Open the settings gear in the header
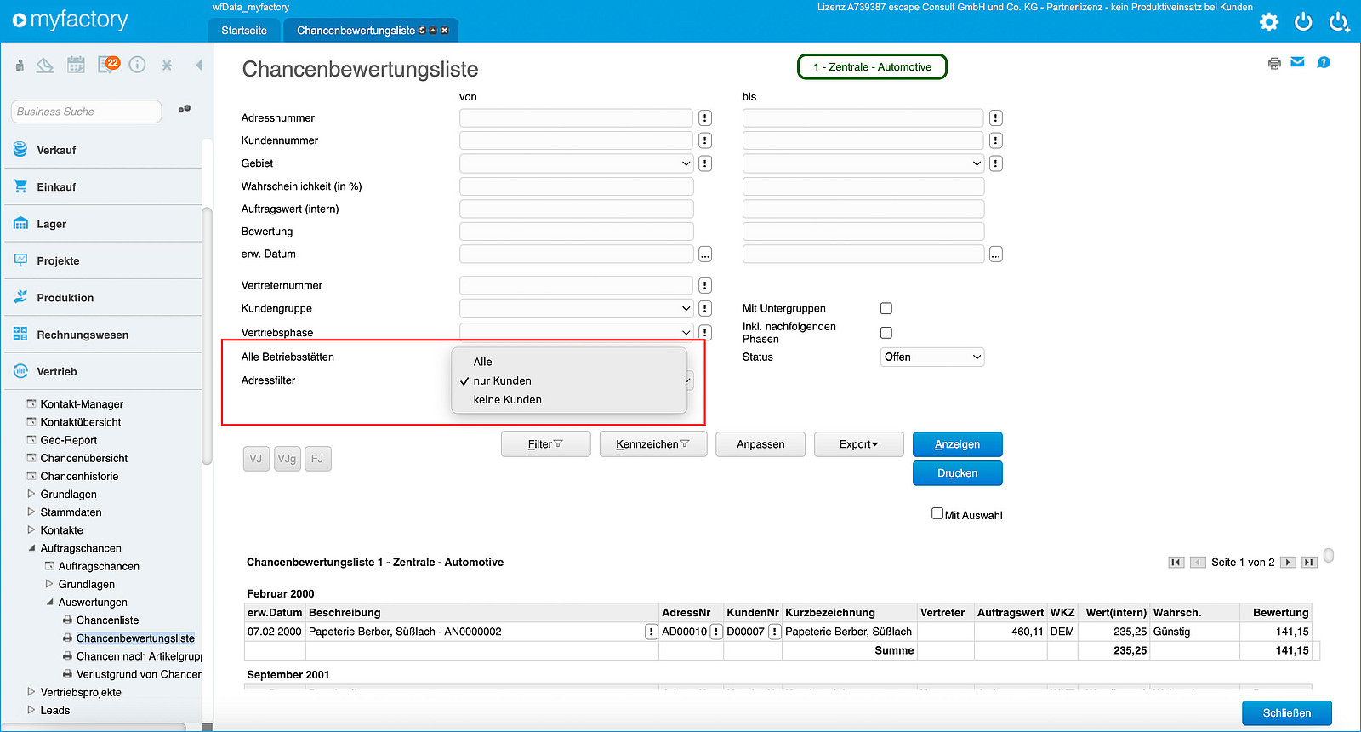Screen dimensions: 1361x732 click(x=1268, y=22)
